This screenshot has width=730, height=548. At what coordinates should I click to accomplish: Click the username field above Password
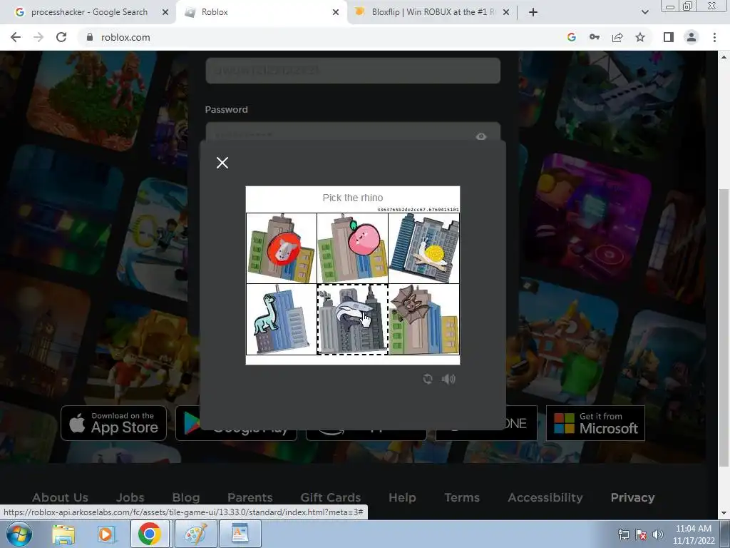click(353, 71)
